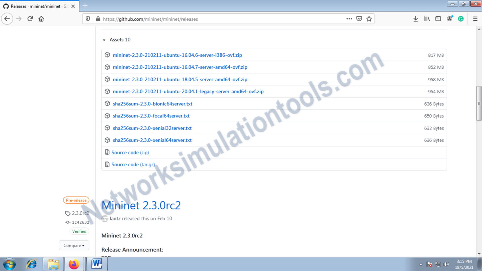Open Microsoft Word from the taskbar
482x271 pixels.
coord(97,264)
